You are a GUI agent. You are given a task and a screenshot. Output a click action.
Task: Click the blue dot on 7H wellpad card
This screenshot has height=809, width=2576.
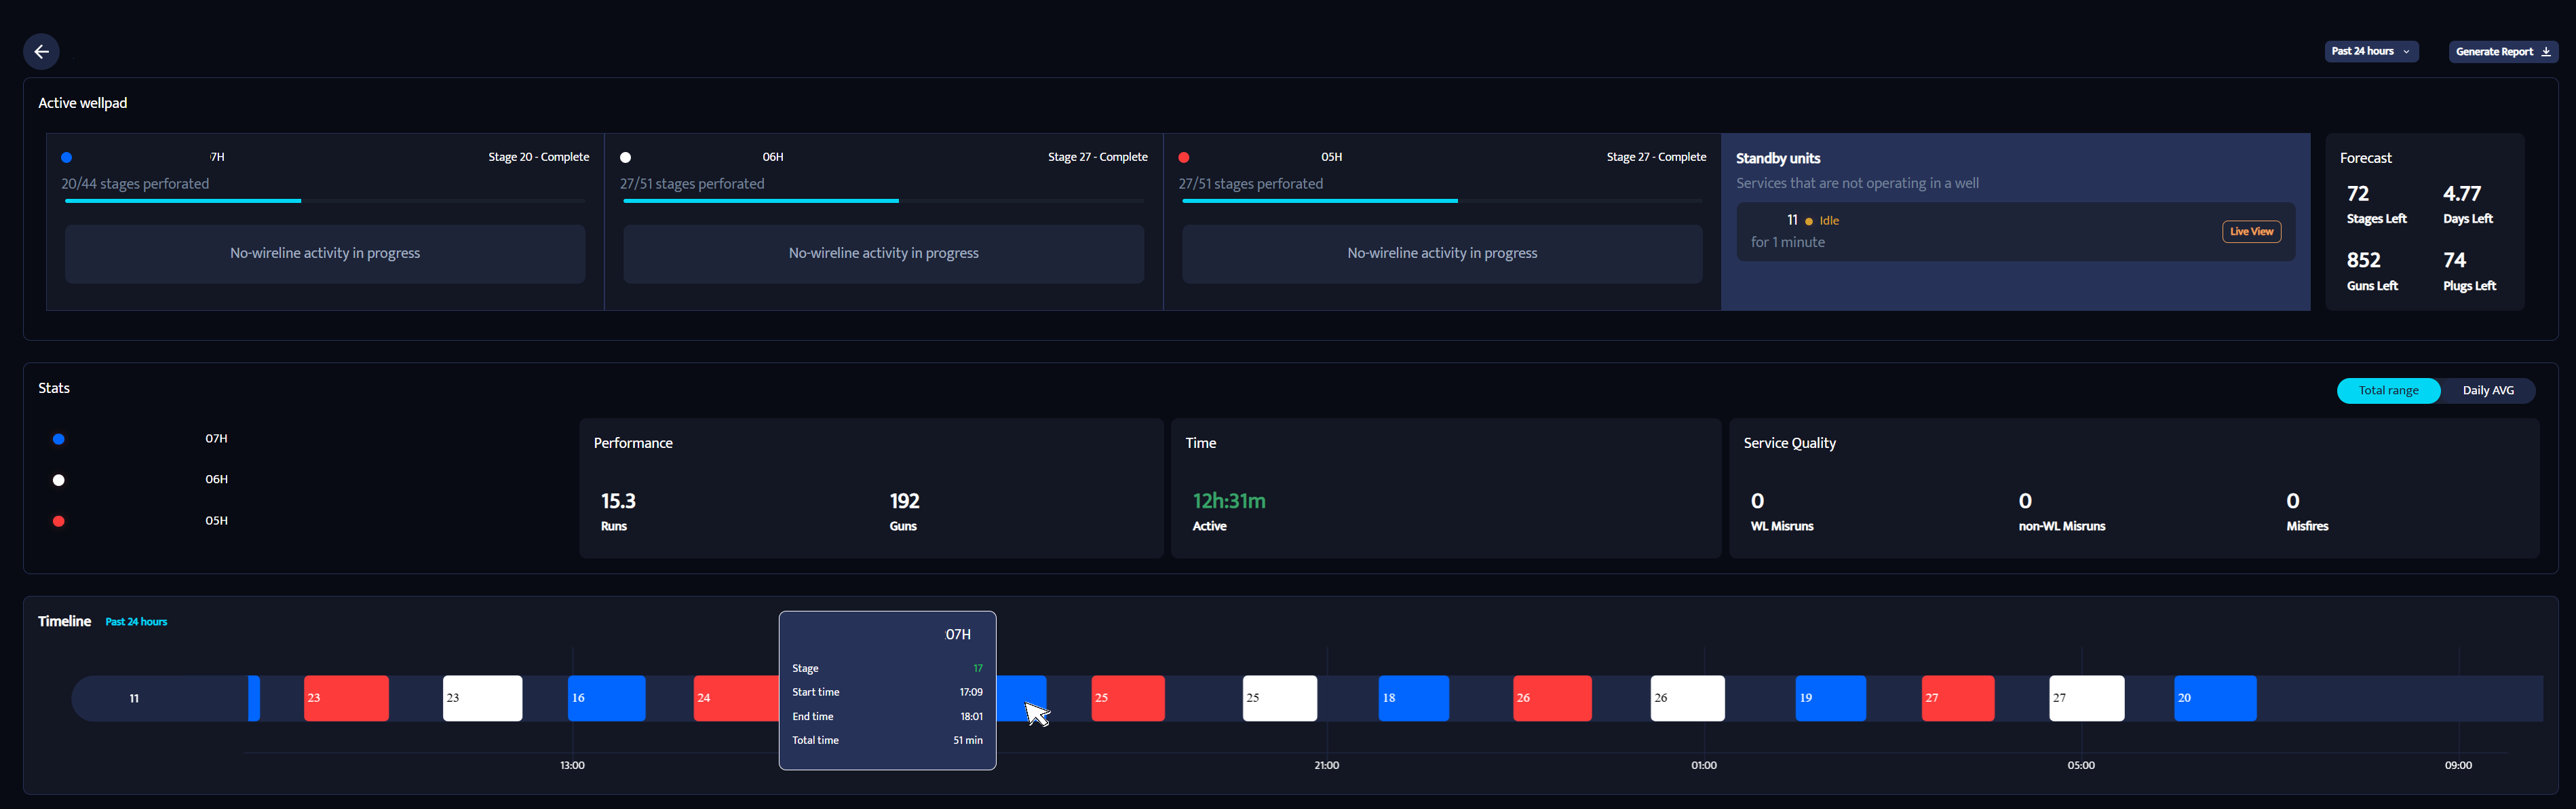click(67, 158)
